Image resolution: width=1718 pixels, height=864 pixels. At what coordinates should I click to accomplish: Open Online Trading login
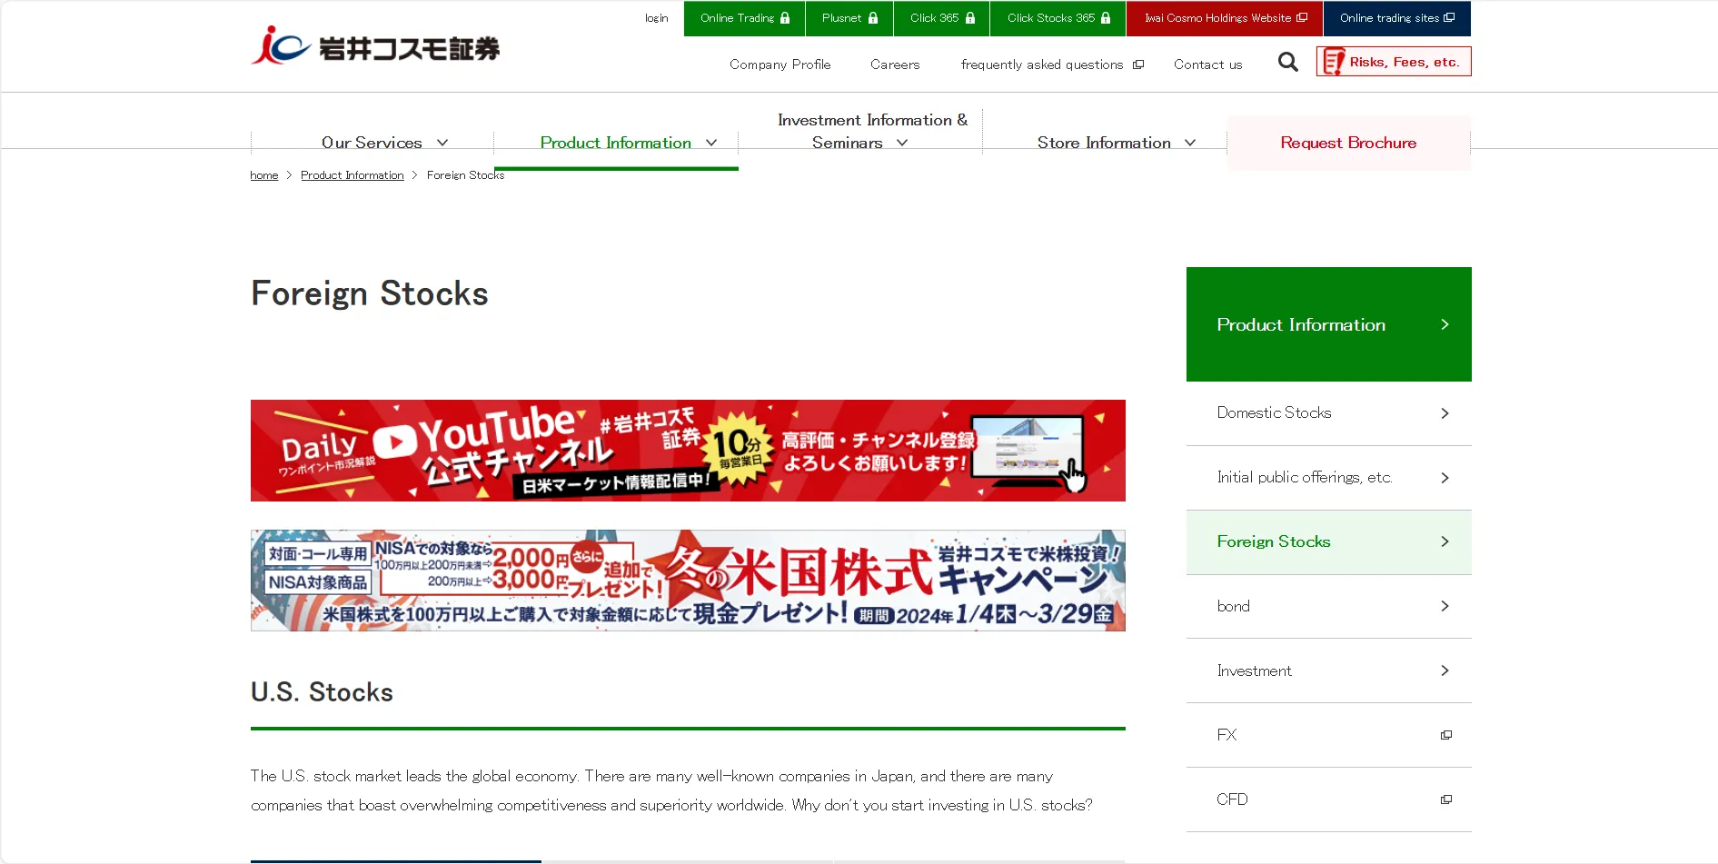coord(745,18)
